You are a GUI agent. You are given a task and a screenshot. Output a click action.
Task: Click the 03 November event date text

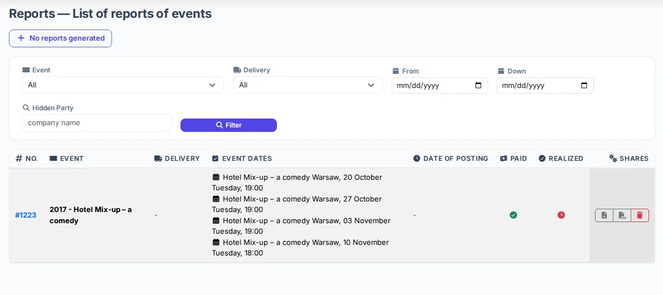[x=301, y=226]
